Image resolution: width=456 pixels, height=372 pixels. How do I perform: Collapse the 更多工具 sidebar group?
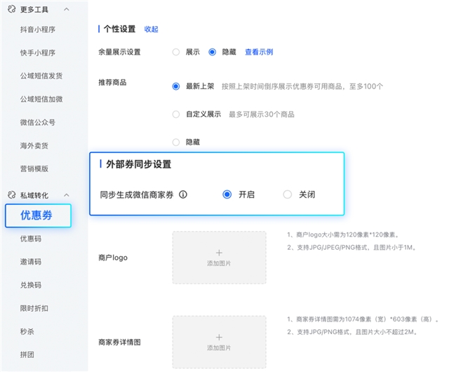pos(66,9)
